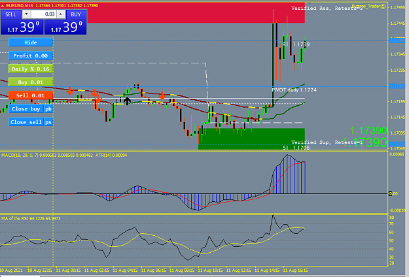Click the BUY one-click trading button
Image resolution: width=409 pixels, height=277 pixels.
point(76,14)
